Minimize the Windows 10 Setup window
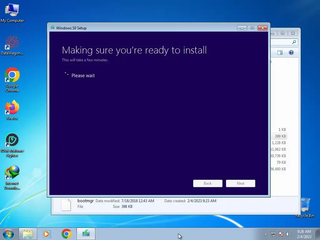 pos(242,28)
